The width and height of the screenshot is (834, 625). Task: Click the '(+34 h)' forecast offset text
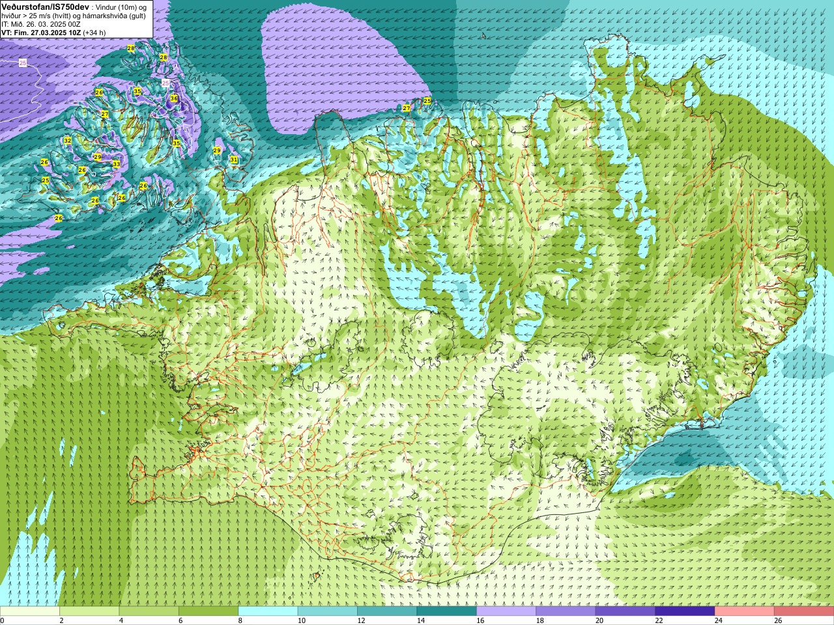click(x=94, y=33)
